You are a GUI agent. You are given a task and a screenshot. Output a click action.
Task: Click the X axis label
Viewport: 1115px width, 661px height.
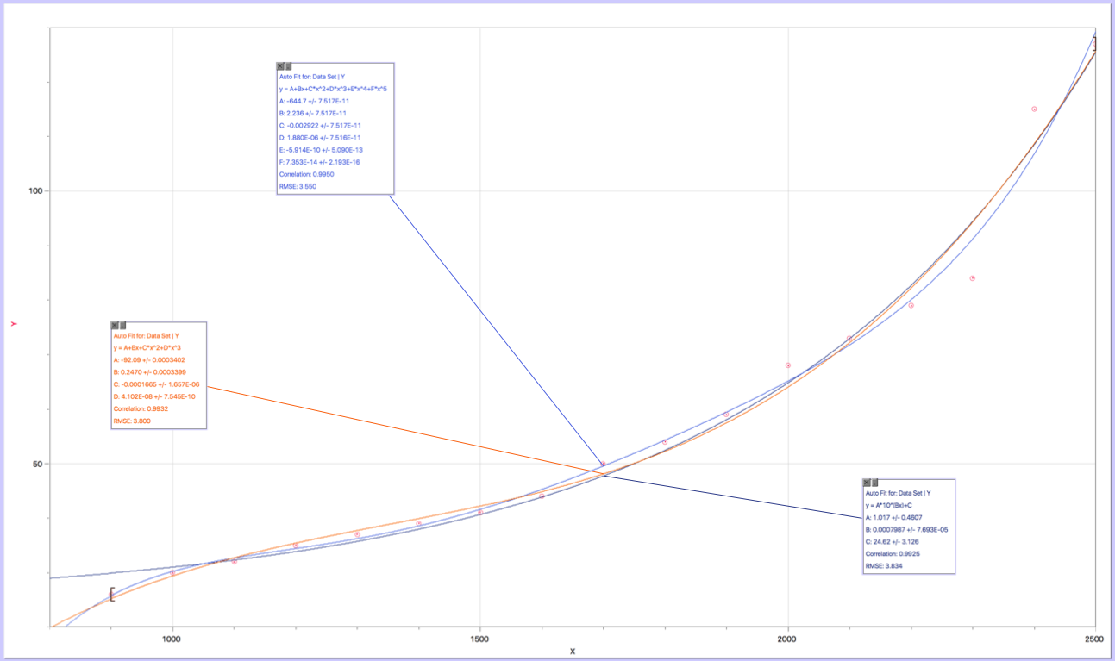click(x=572, y=651)
